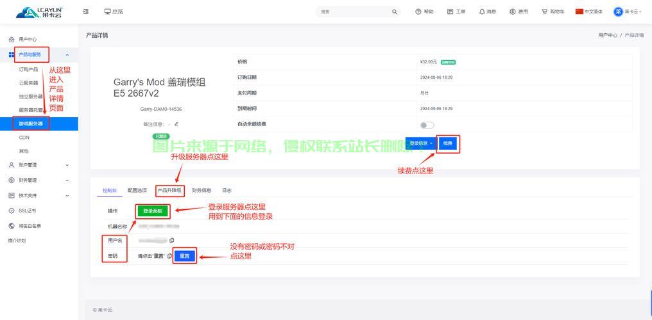View 消息 notifications bell

click(x=487, y=12)
